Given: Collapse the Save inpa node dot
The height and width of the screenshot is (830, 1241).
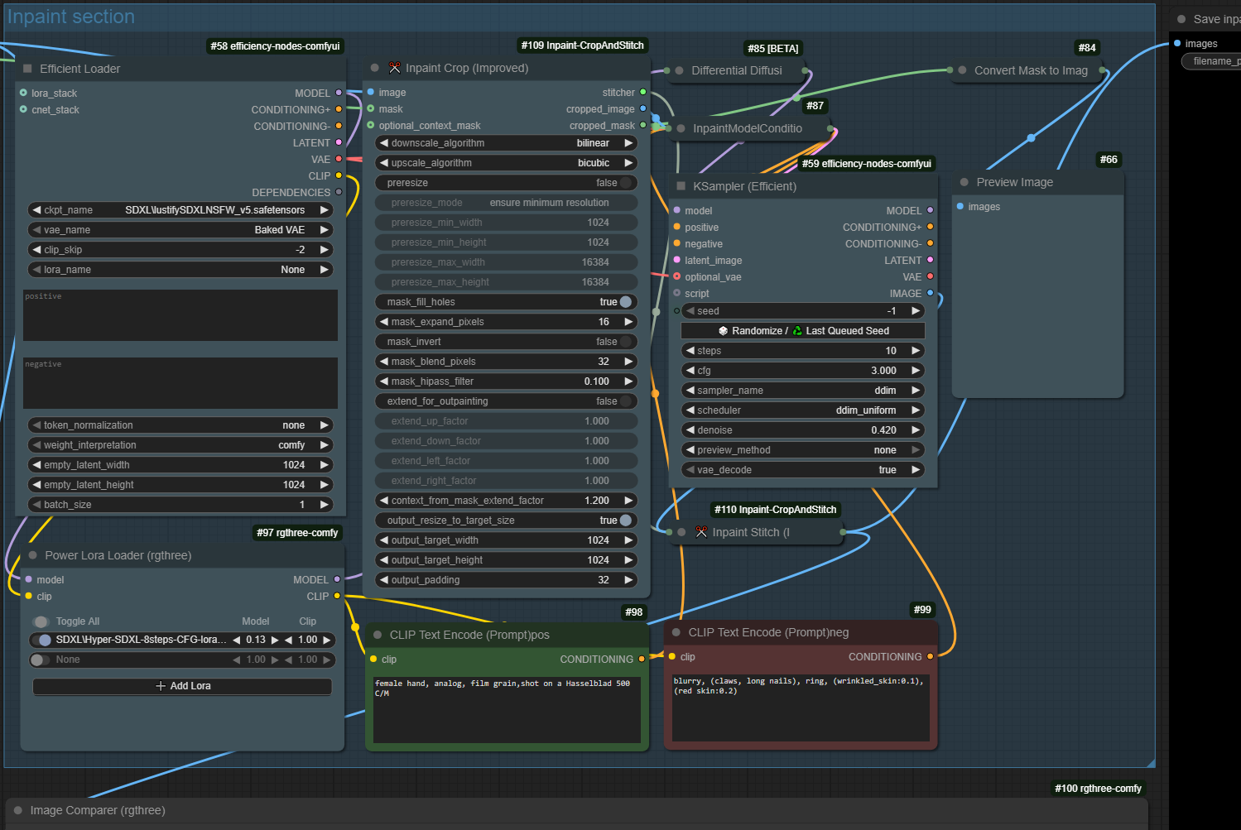Looking at the screenshot, I should (x=1181, y=19).
